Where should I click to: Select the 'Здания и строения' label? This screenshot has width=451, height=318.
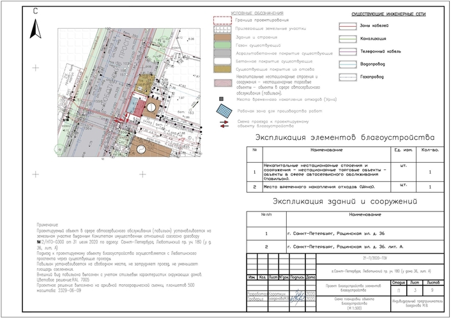click(257, 37)
